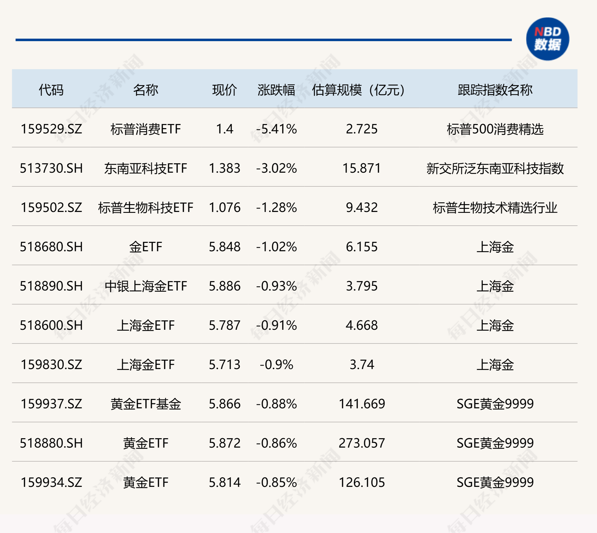Click scale value 3.795
The image size is (597, 533).
pos(361,286)
